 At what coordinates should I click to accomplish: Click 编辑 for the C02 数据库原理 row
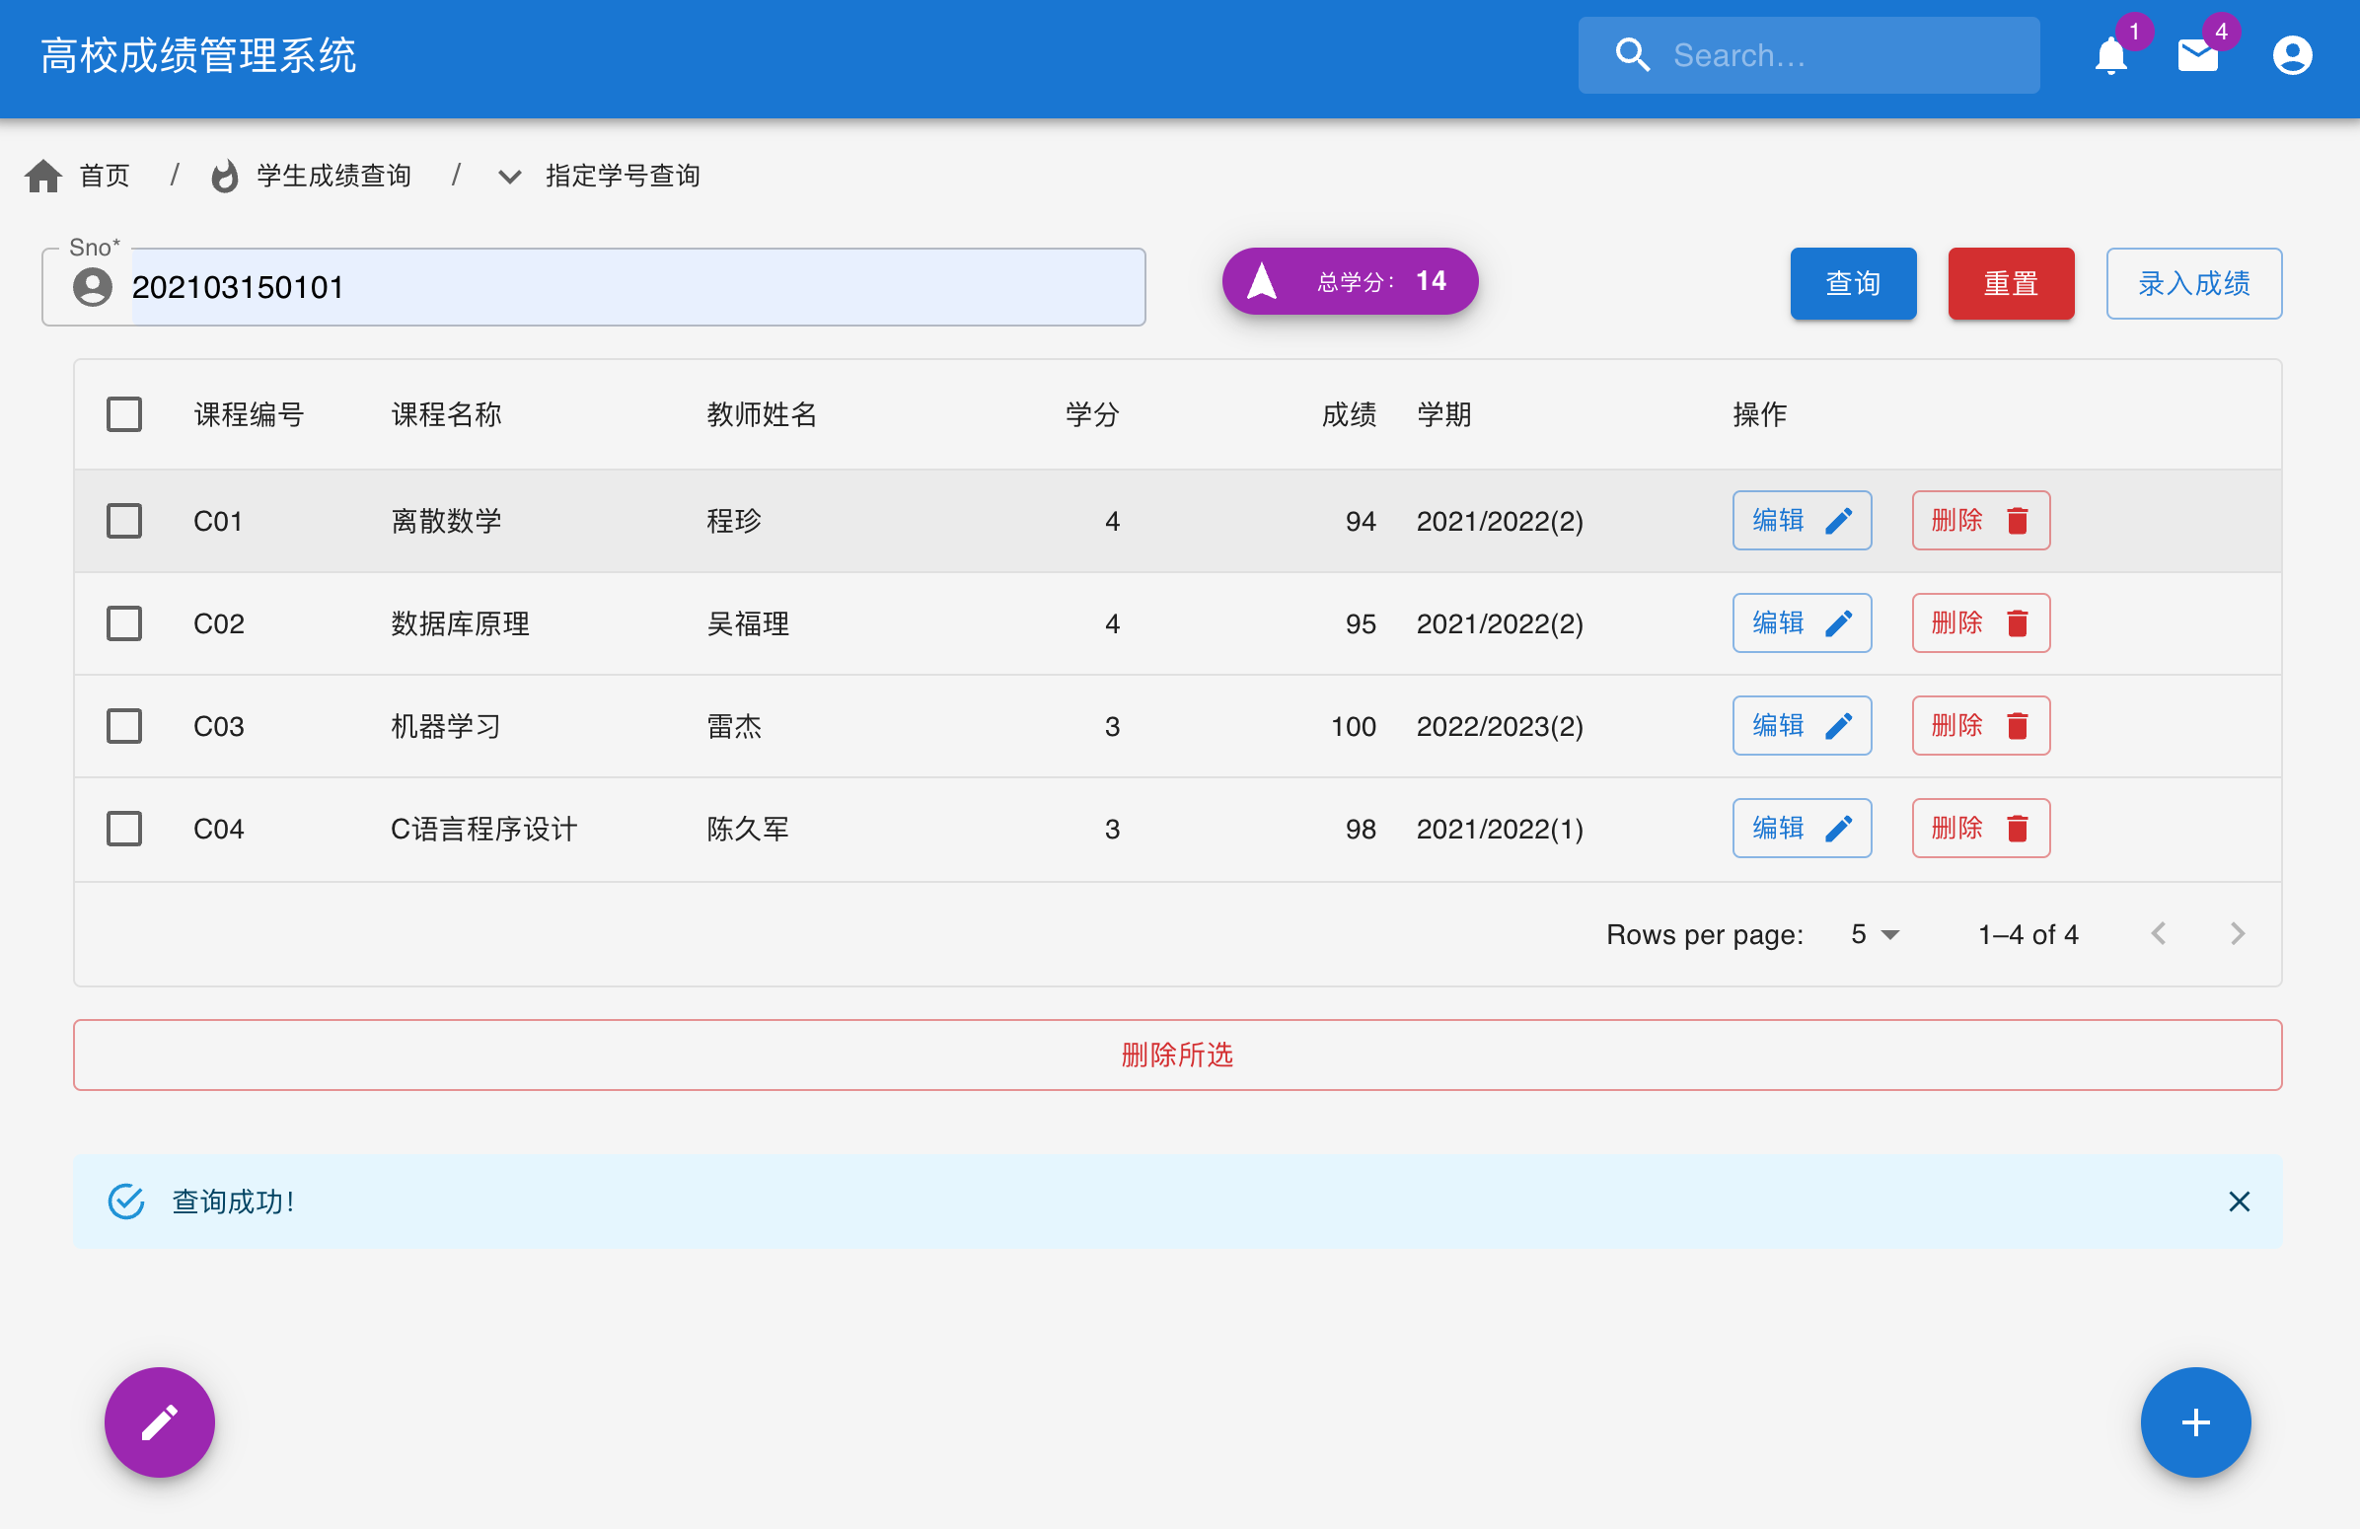click(x=1801, y=622)
